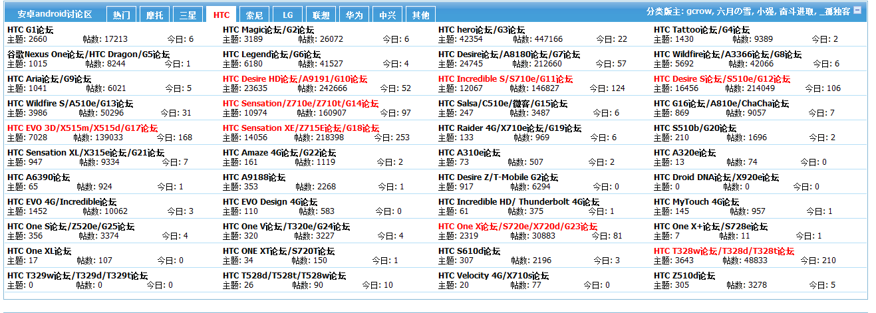Open the HTC S610d论坛 link

click(469, 251)
